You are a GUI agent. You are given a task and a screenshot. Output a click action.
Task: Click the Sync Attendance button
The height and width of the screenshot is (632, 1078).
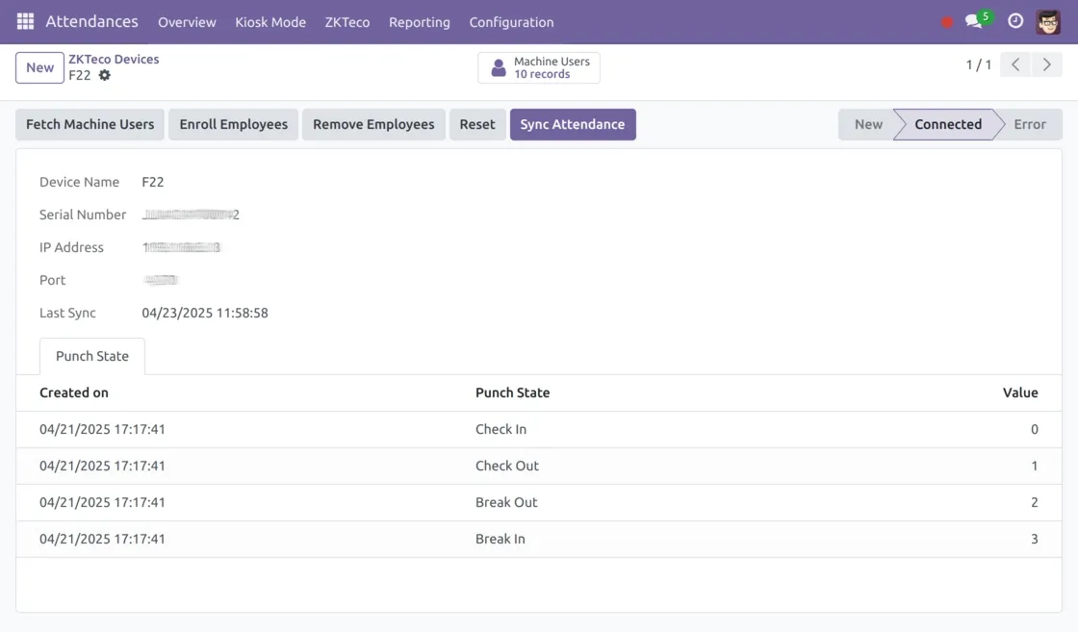coord(573,124)
